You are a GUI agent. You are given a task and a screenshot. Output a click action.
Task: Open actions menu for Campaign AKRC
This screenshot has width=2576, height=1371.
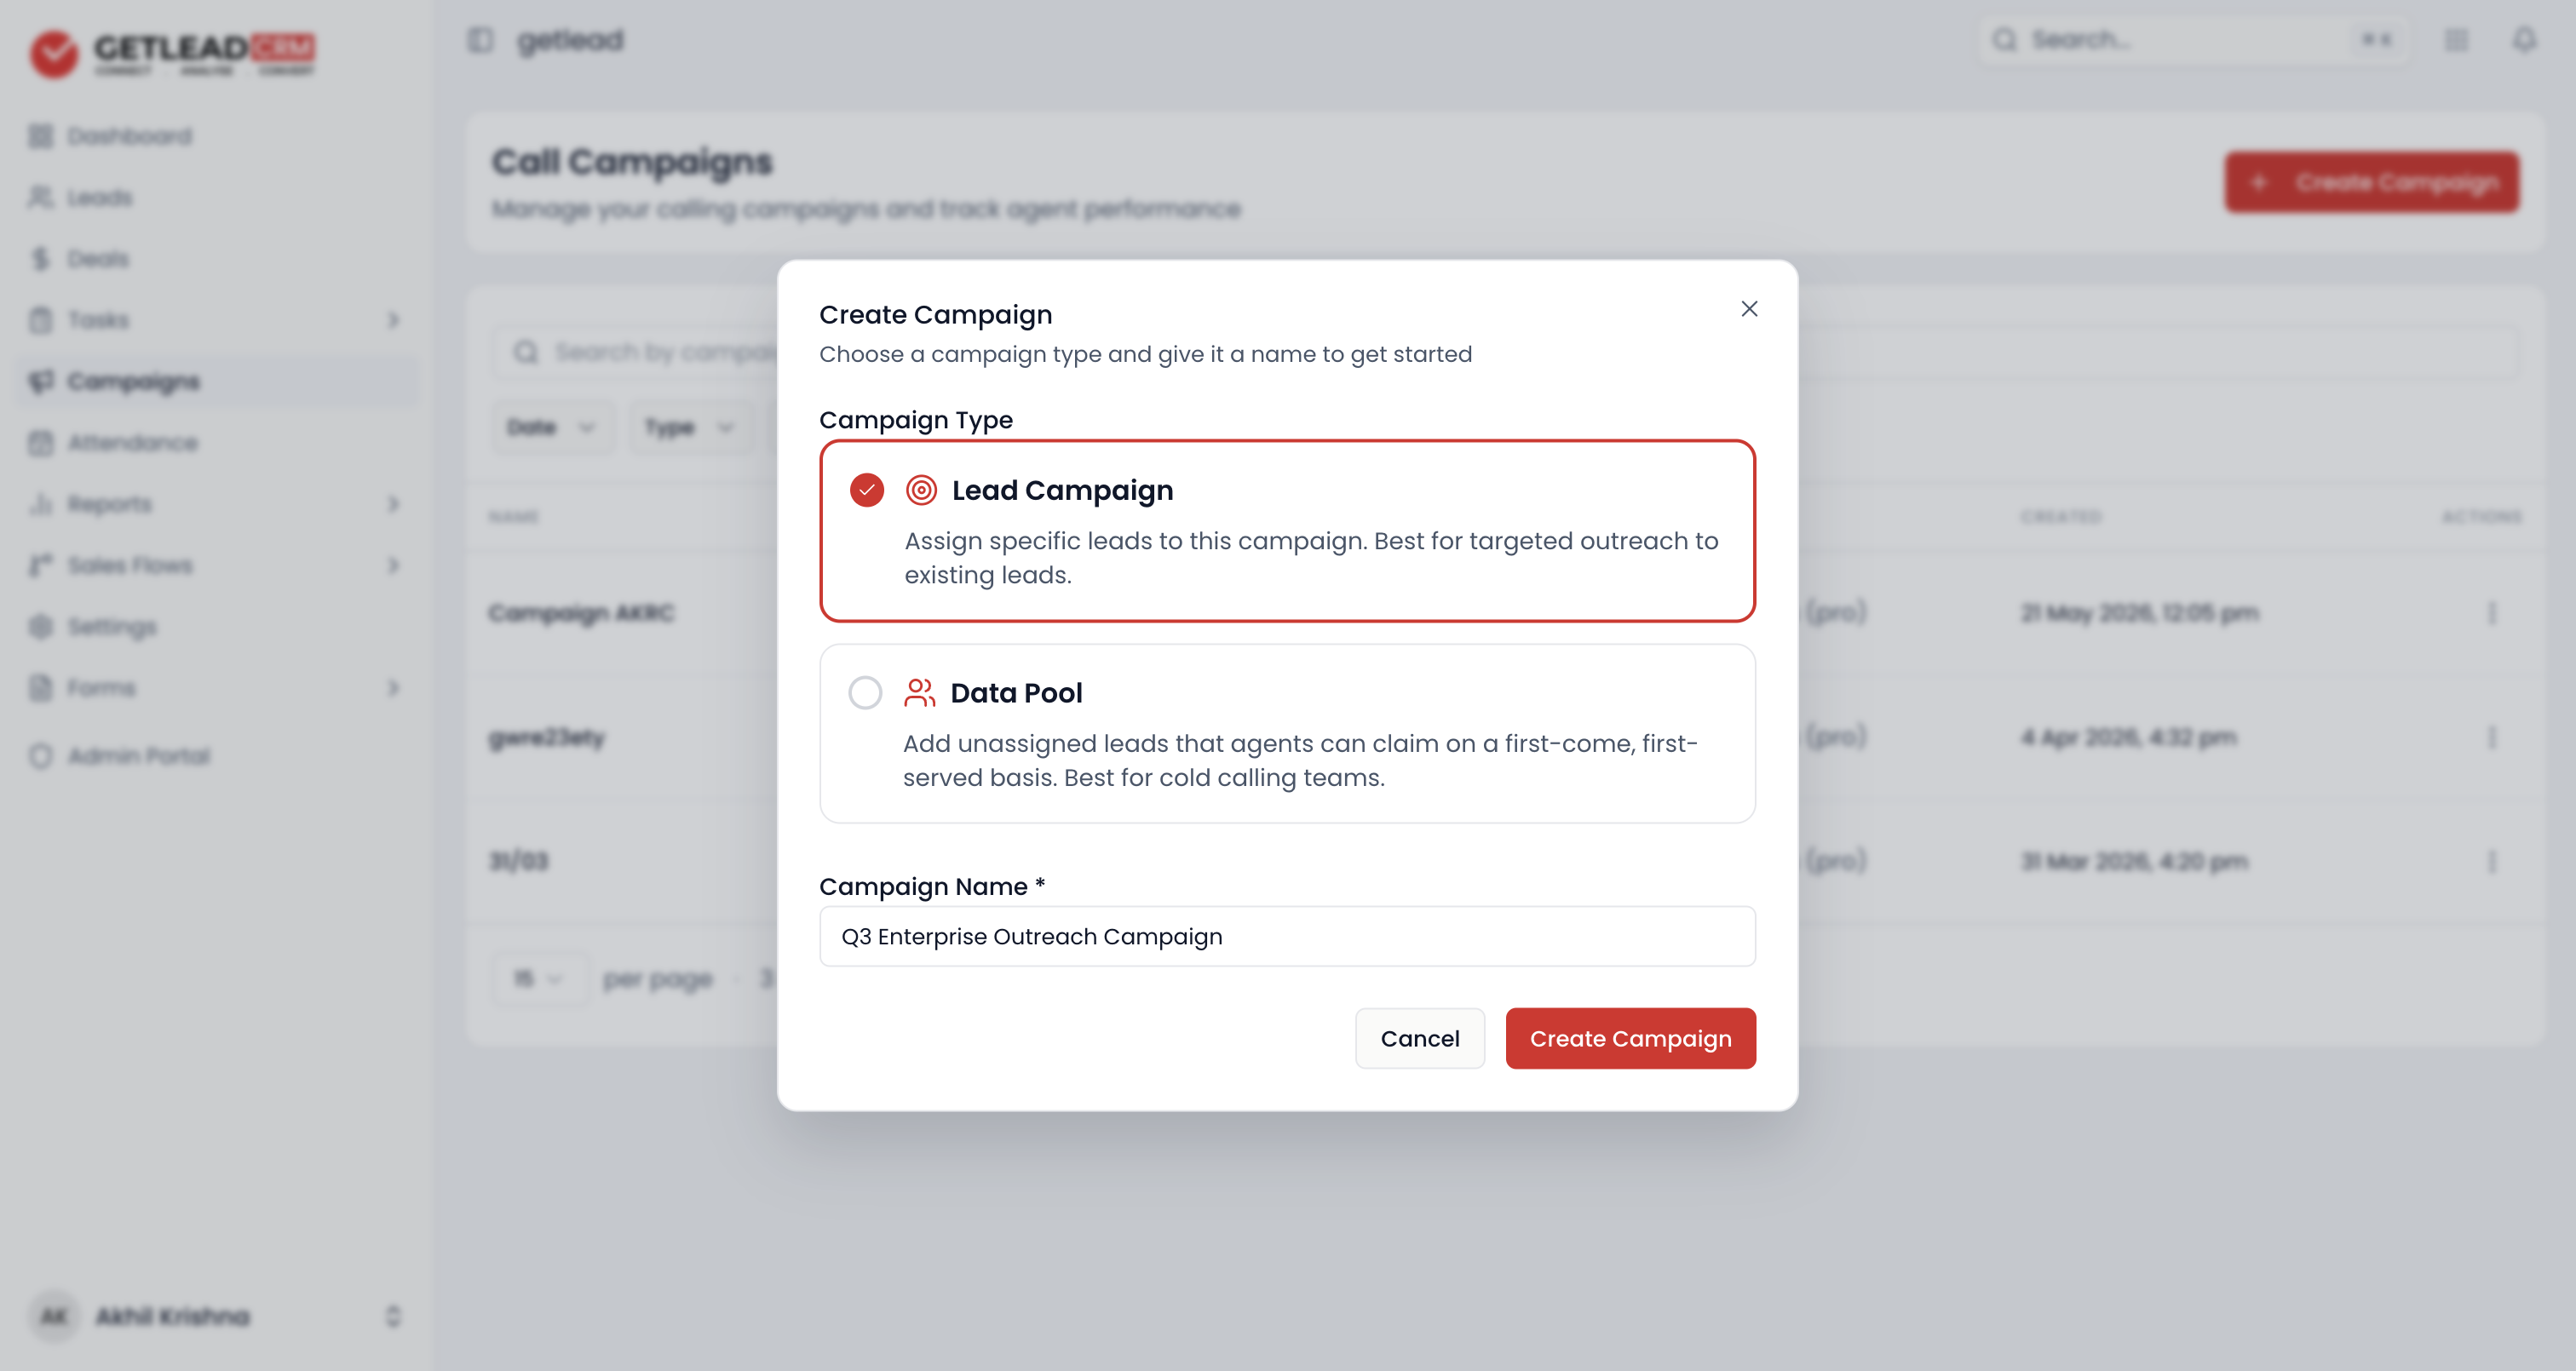[x=2491, y=613]
